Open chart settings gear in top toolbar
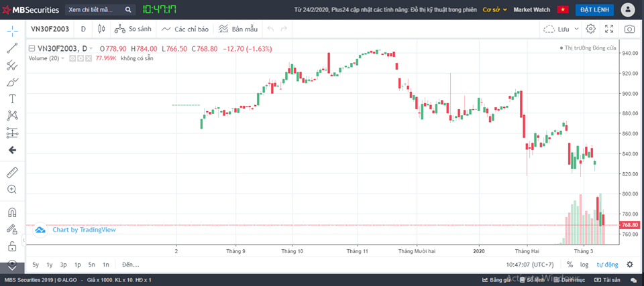This screenshot has width=644, height=286. 590,29
